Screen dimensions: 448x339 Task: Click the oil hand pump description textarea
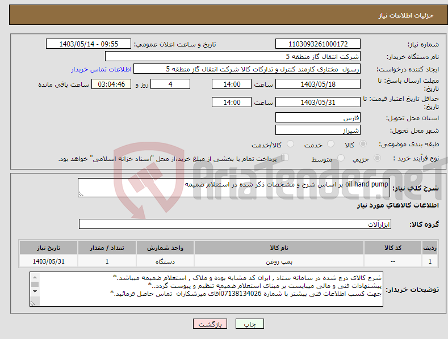[234, 188]
